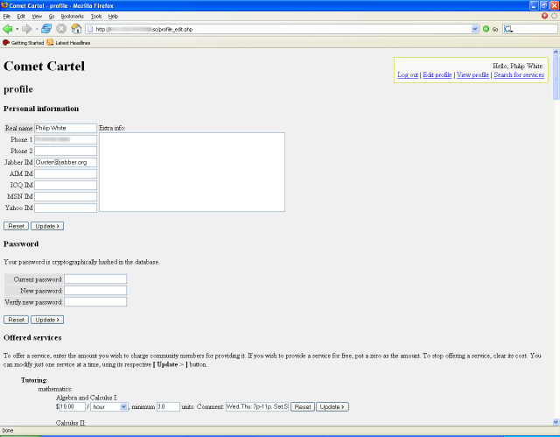Click Reset in the Algebra and Calculus I row
560x437 pixels.
coord(303,406)
